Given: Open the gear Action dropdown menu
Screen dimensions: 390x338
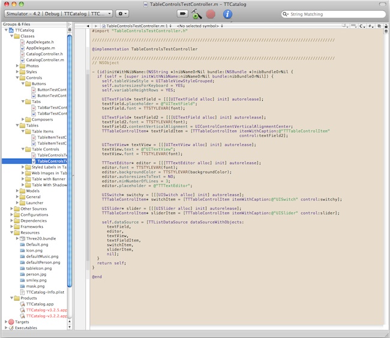Looking at the screenshot, I should coord(122,13).
